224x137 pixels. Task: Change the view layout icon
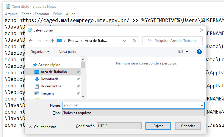[x=181, y=52]
